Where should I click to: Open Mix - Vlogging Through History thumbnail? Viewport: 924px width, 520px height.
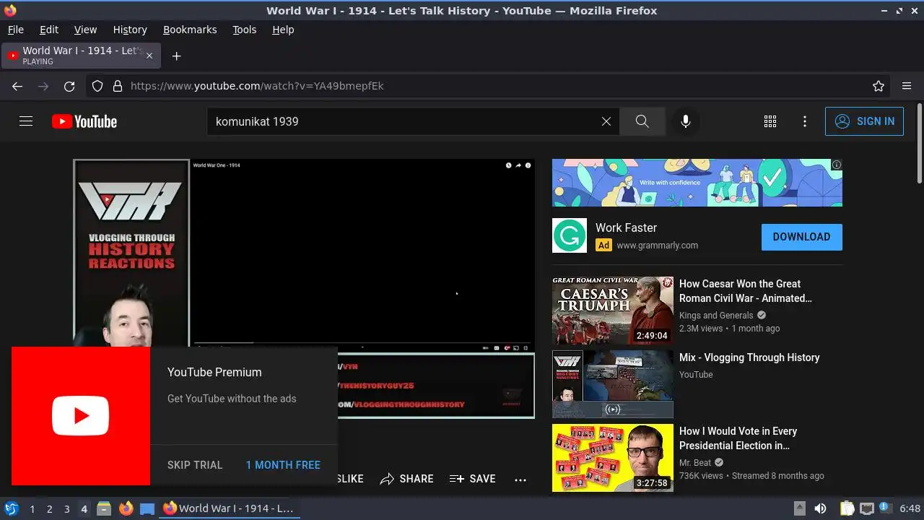(613, 384)
